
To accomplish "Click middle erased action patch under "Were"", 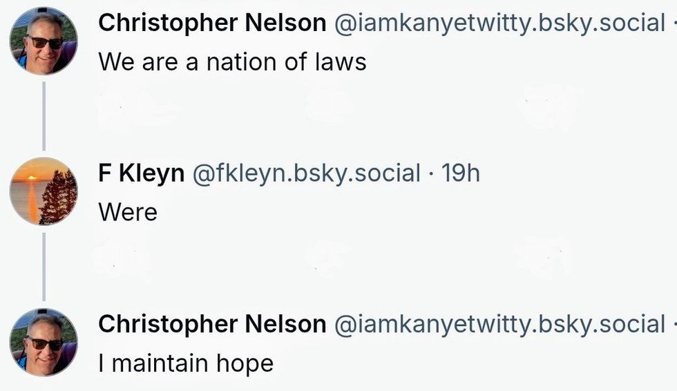I will point(329,258).
